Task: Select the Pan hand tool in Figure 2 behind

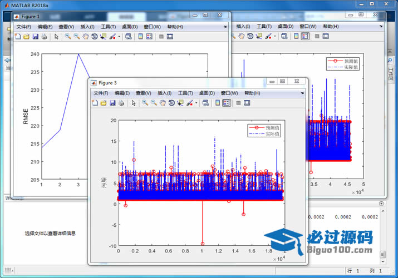Action: click(241, 36)
